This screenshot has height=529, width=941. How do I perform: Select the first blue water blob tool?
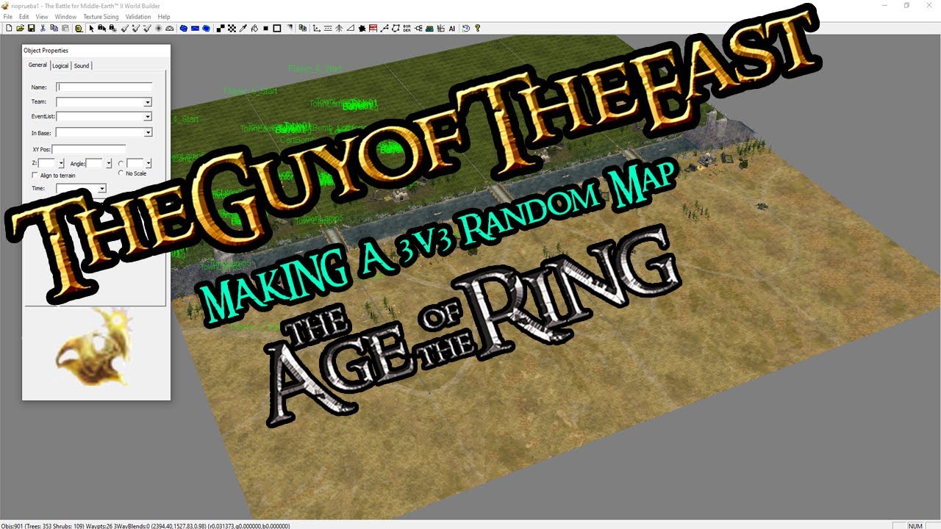coord(184,29)
